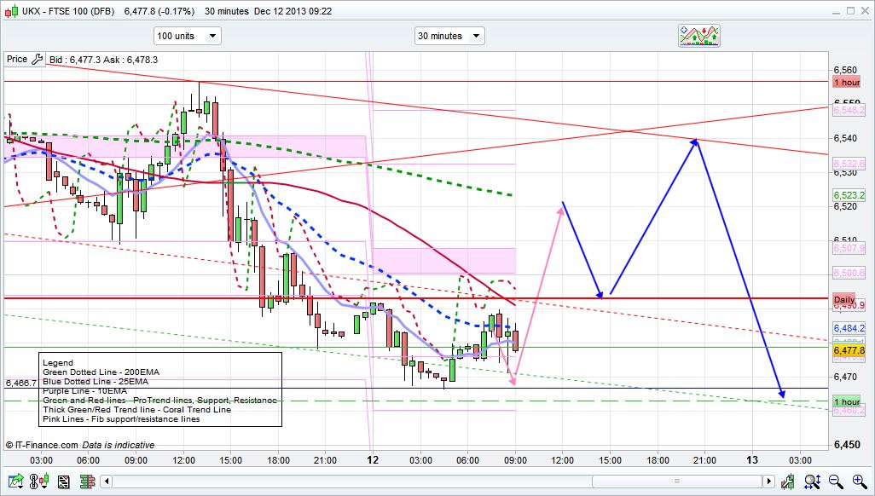Click the Price wrench settings icon
The width and height of the screenshot is (875, 496).
[36, 60]
